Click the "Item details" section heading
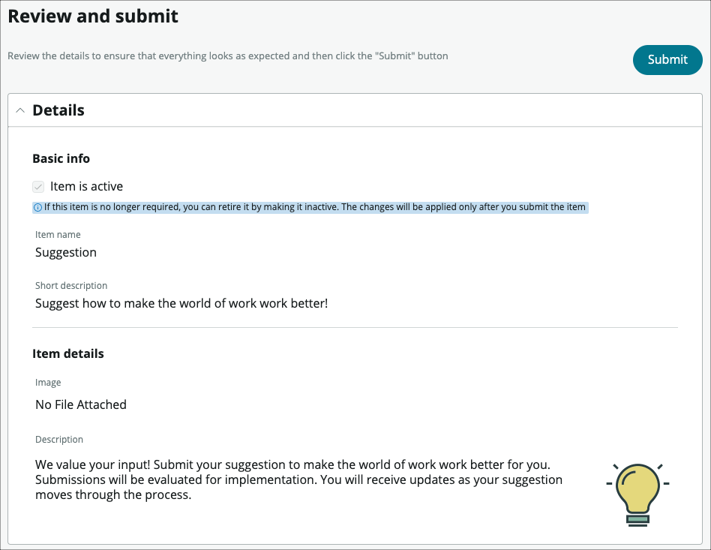This screenshot has width=711, height=550. 67,353
